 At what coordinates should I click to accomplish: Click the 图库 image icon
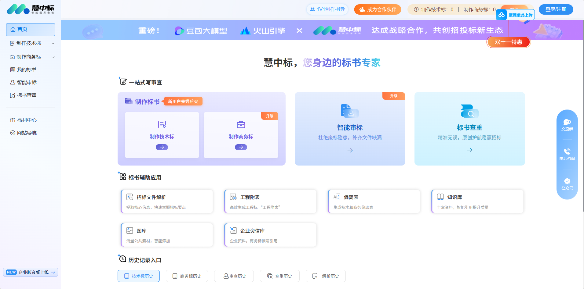point(130,230)
